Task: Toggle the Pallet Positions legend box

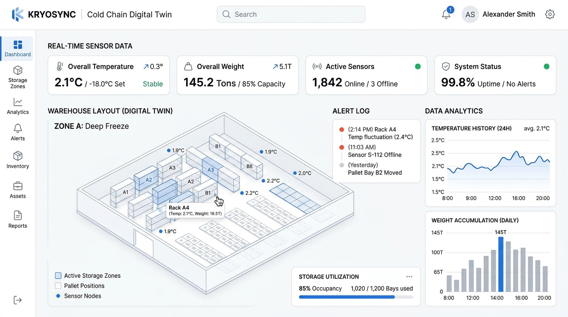Action: [x=58, y=286]
